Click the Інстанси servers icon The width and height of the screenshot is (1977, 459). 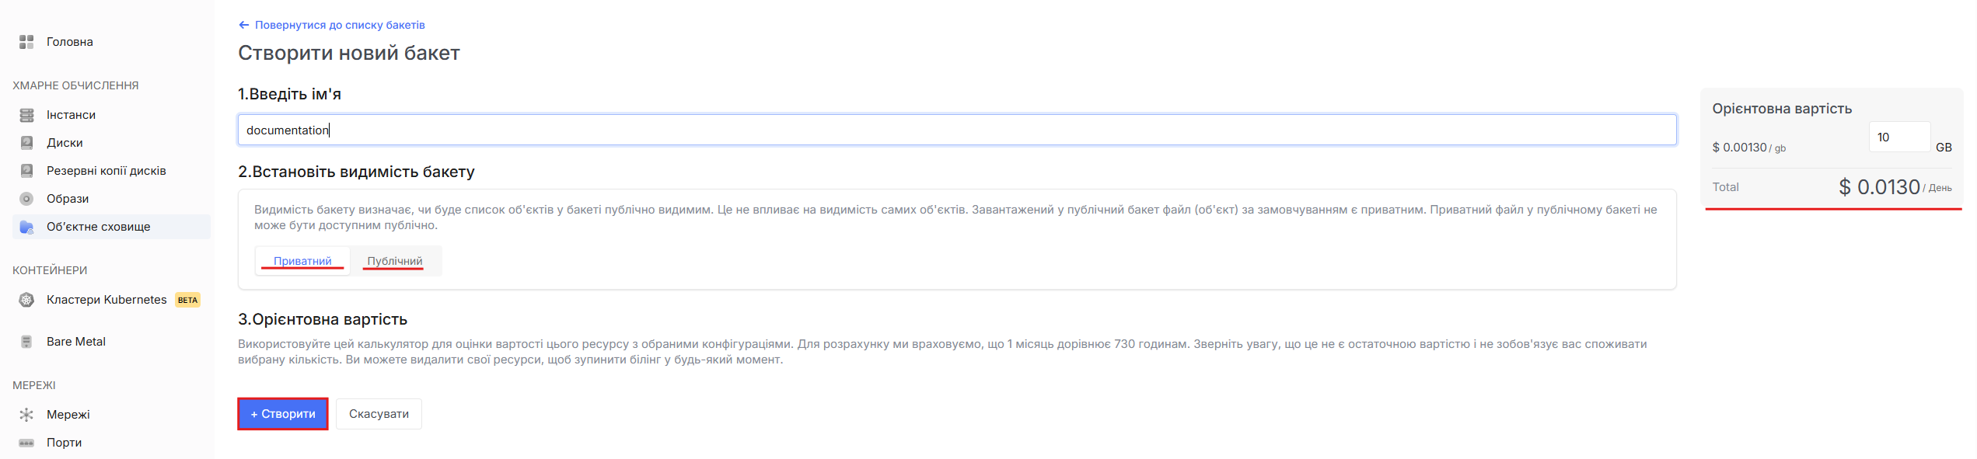(x=26, y=115)
